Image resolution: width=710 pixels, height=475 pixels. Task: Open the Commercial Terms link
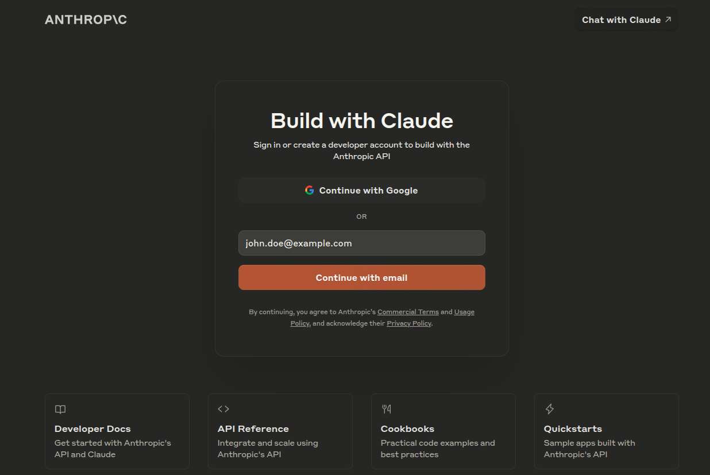408,311
